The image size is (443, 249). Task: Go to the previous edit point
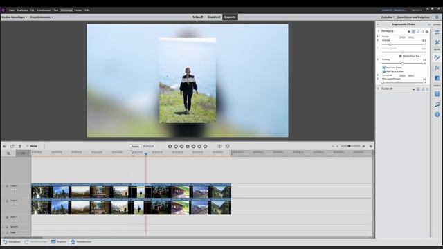(170, 146)
